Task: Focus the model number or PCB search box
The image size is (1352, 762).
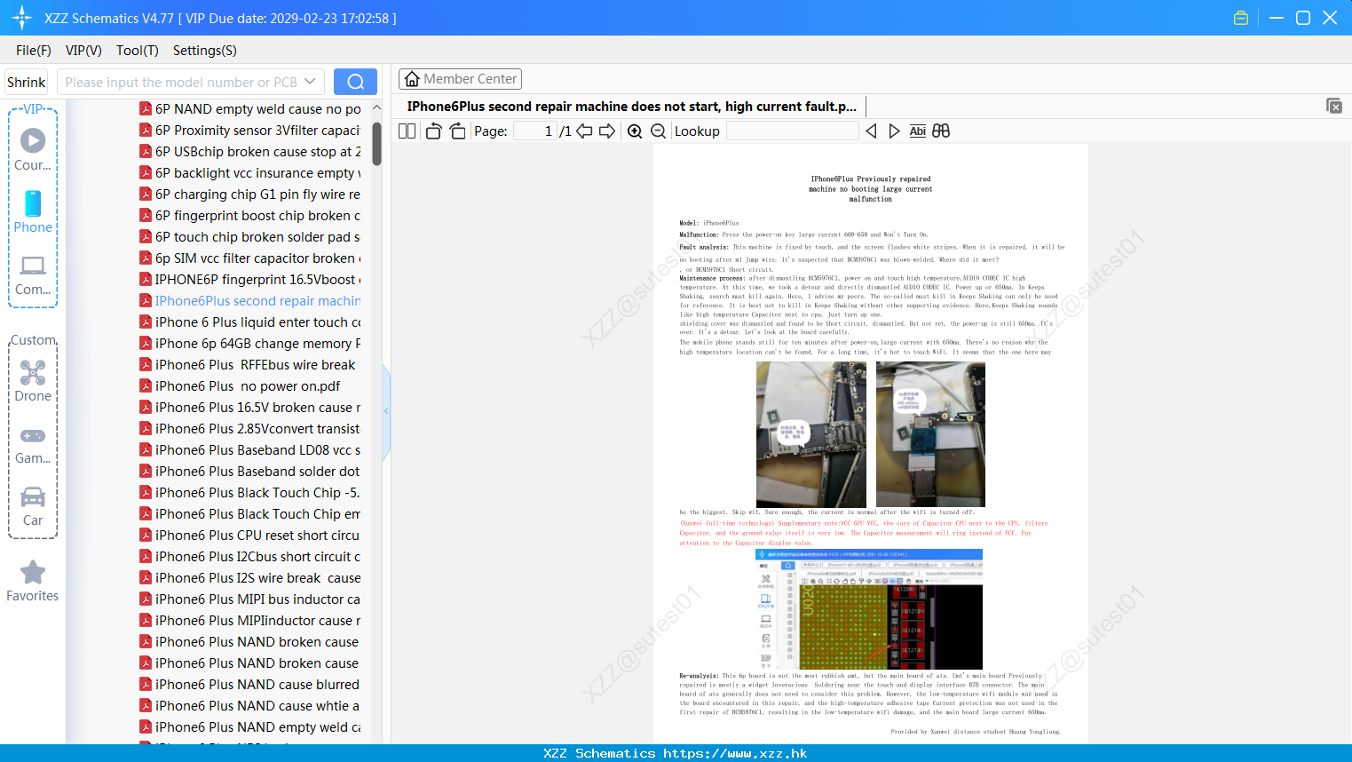Action: [x=180, y=82]
